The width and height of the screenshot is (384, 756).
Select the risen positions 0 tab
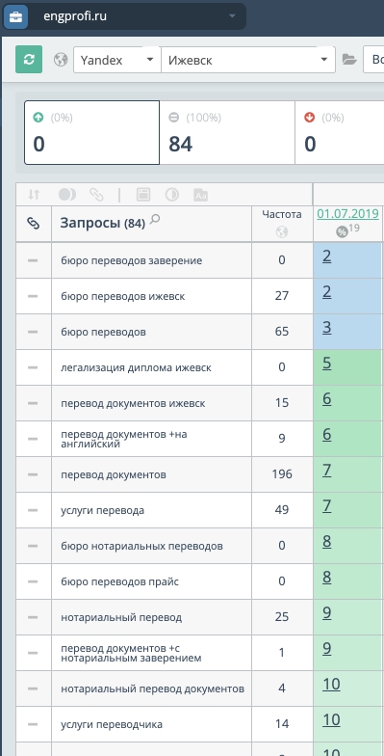coord(92,133)
